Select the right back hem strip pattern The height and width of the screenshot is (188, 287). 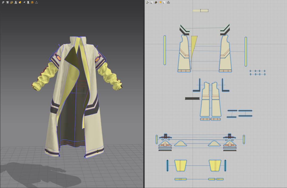216,119
